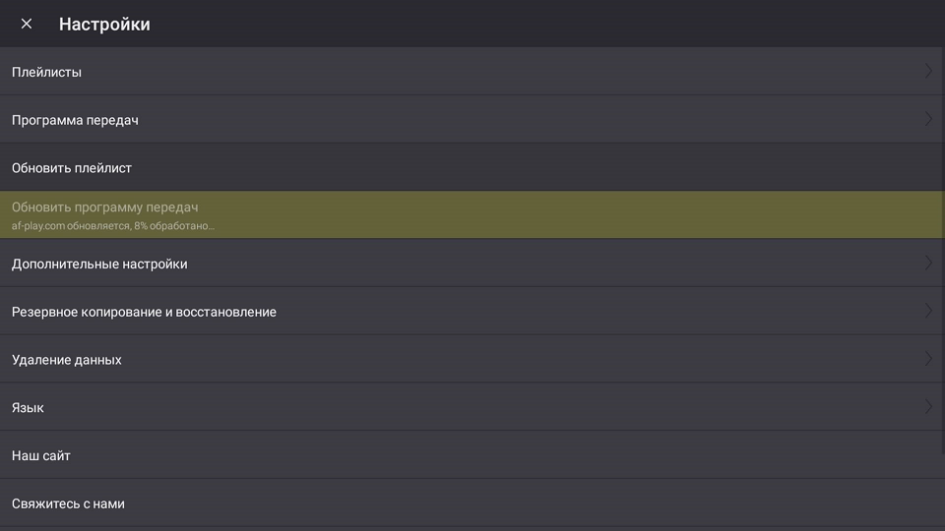Screen dimensions: 945x531
Task: Expand the Плейлисты row chevron arrow
Action: pos(928,71)
